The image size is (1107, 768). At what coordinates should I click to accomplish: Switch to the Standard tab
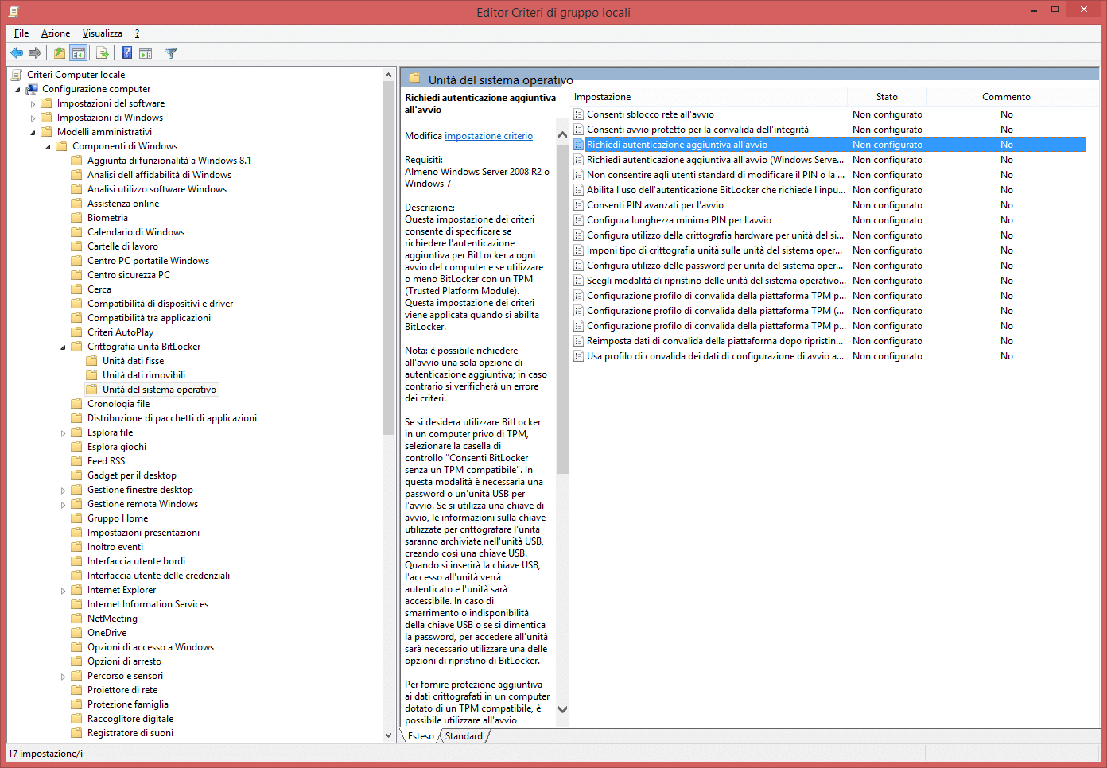pos(464,736)
